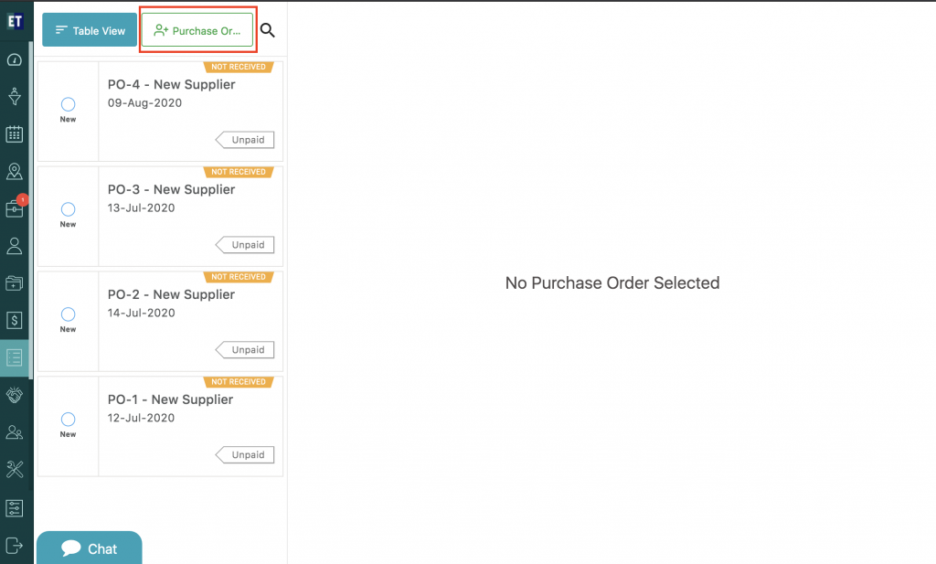Screen dimensions: 936x564
Task: Click the Unpaid tag on PO-3
Action: 245,245
